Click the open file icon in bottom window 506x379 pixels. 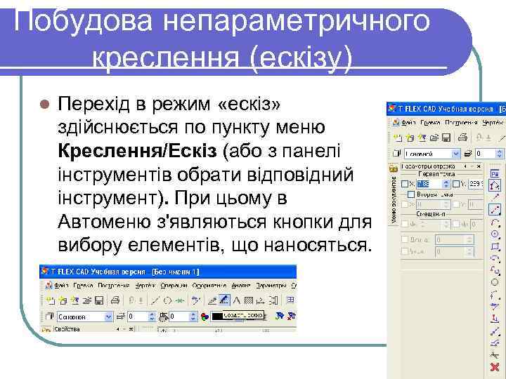[87, 300]
